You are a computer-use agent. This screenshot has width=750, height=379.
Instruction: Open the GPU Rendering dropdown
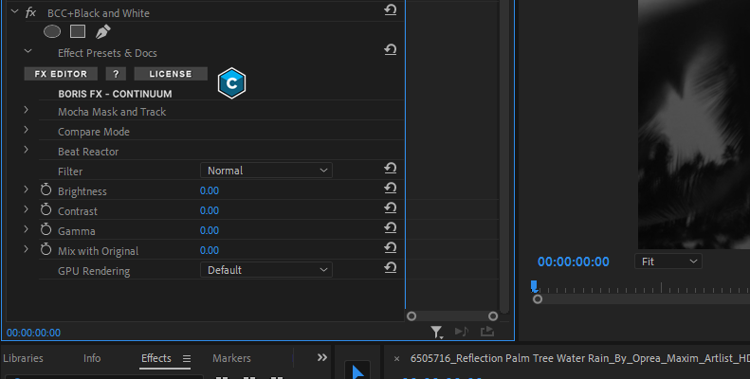tap(265, 270)
